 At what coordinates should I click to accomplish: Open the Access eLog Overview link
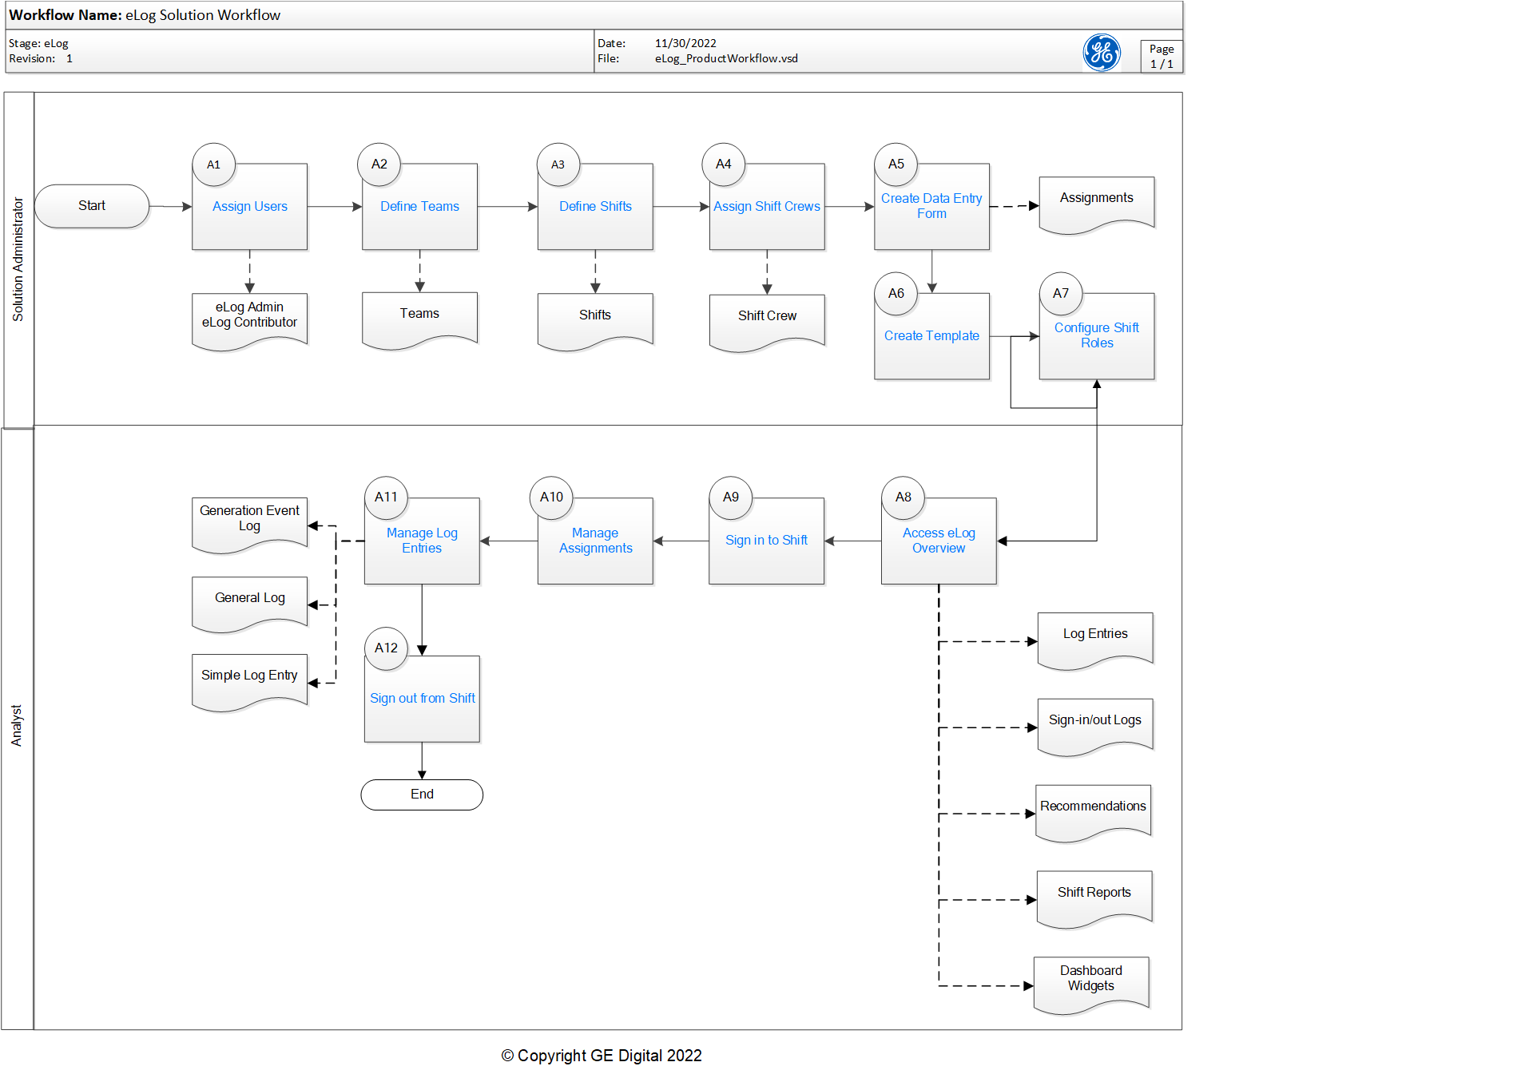[x=939, y=541]
